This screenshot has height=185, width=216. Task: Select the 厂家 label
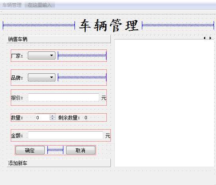(17, 56)
